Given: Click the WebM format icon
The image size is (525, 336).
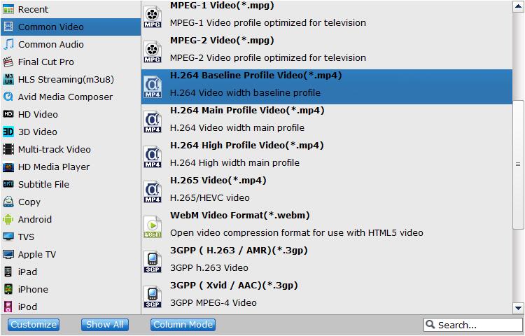Looking at the screenshot, I should 153,227.
